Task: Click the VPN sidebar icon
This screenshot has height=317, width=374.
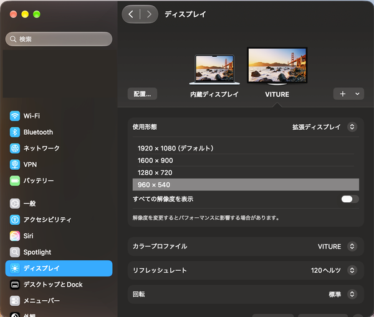Action: click(x=15, y=165)
